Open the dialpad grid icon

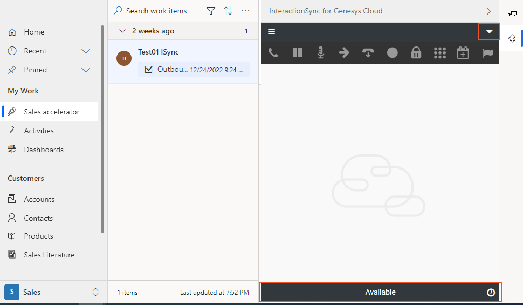pyautogui.click(x=439, y=53)
